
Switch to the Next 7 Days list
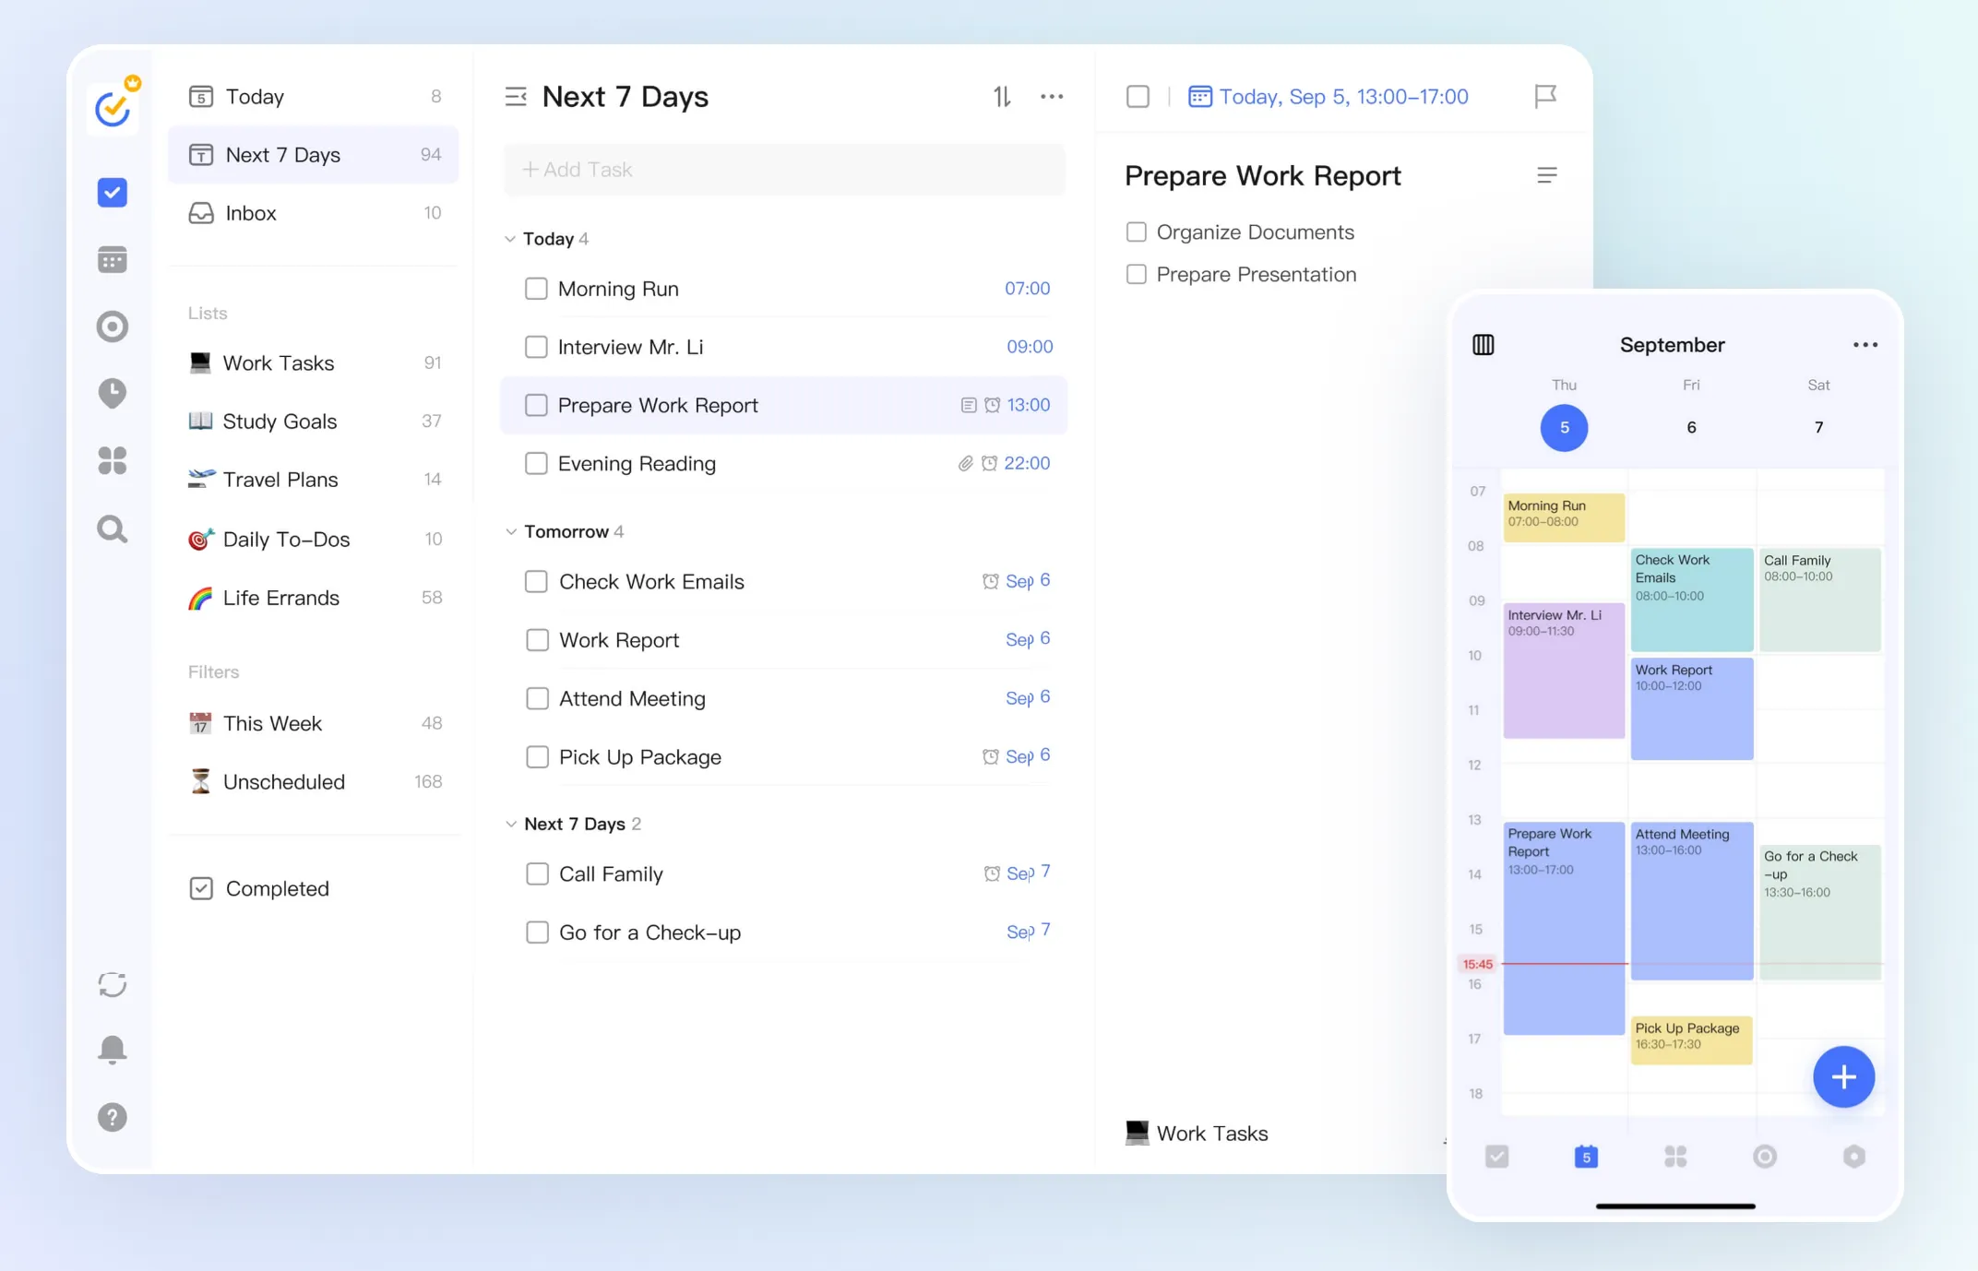[282, 154]
